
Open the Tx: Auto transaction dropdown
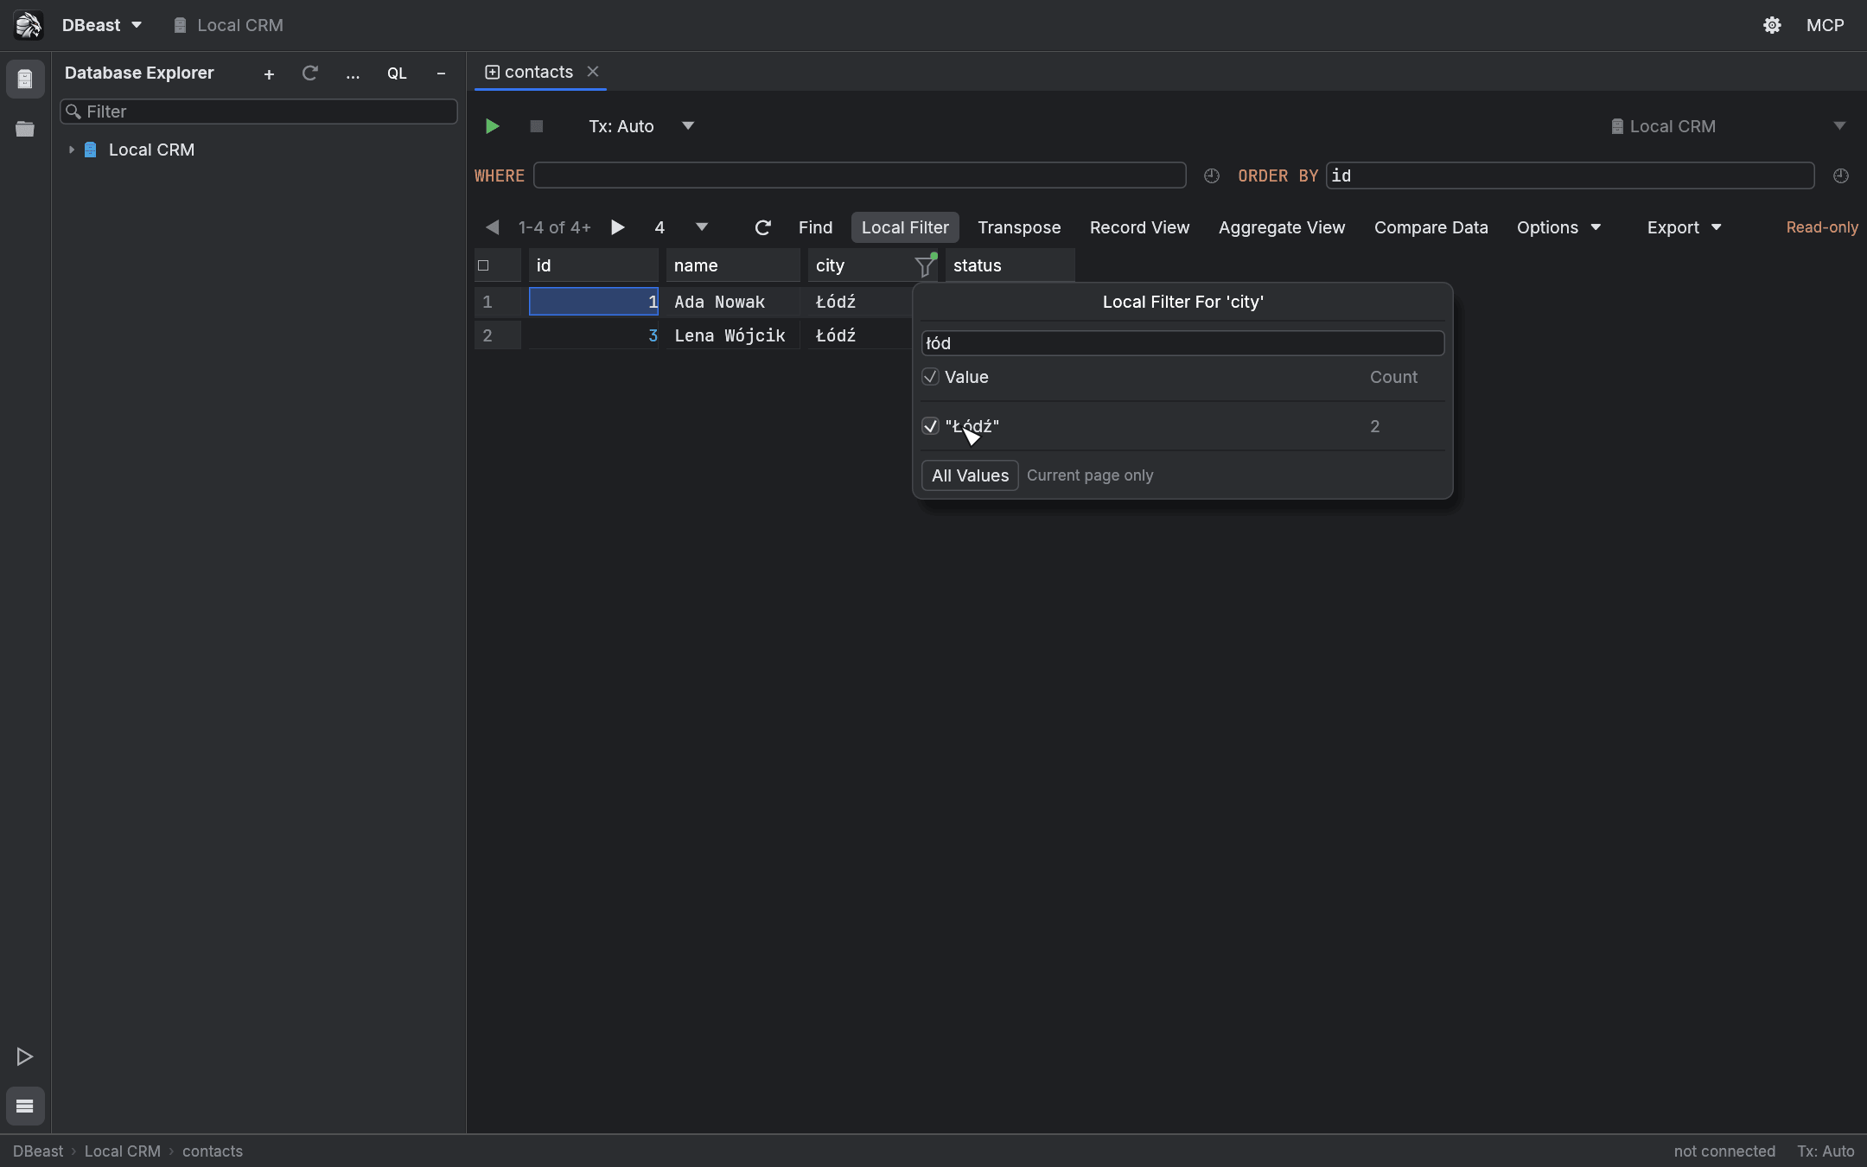tap(641, 126)
